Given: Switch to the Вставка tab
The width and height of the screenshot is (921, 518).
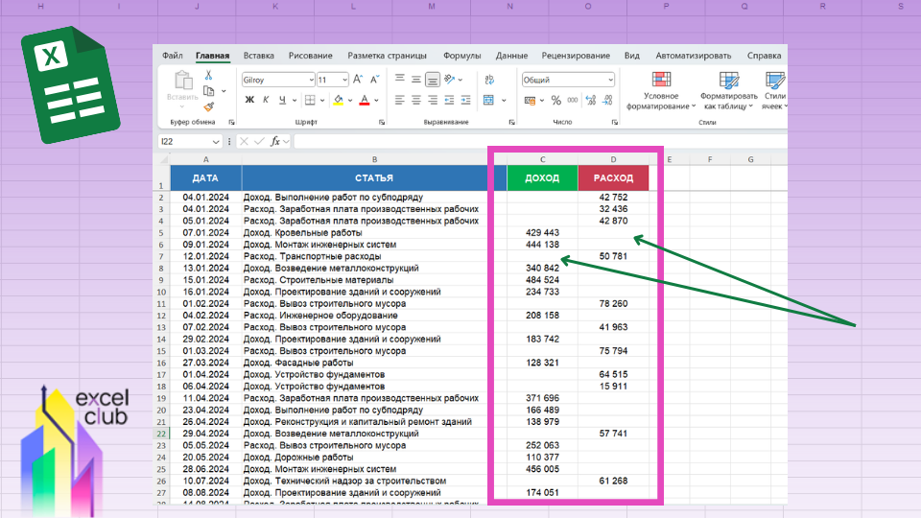Looking at the screenshot, I should (x=258, y=56).
